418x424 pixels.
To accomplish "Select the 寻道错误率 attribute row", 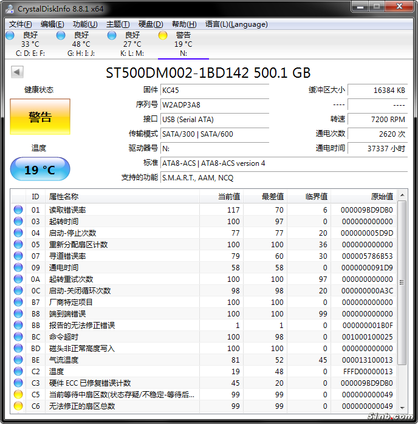I will [x=204, y=256].
